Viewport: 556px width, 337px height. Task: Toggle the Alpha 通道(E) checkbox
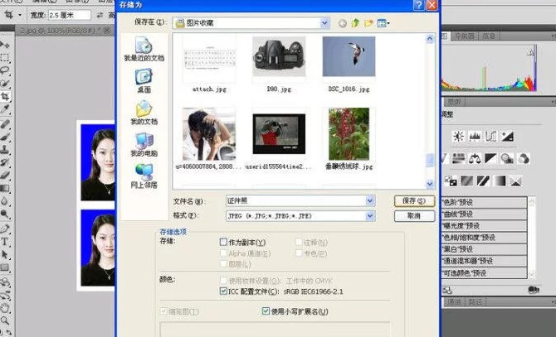click(x=223, y=253)
